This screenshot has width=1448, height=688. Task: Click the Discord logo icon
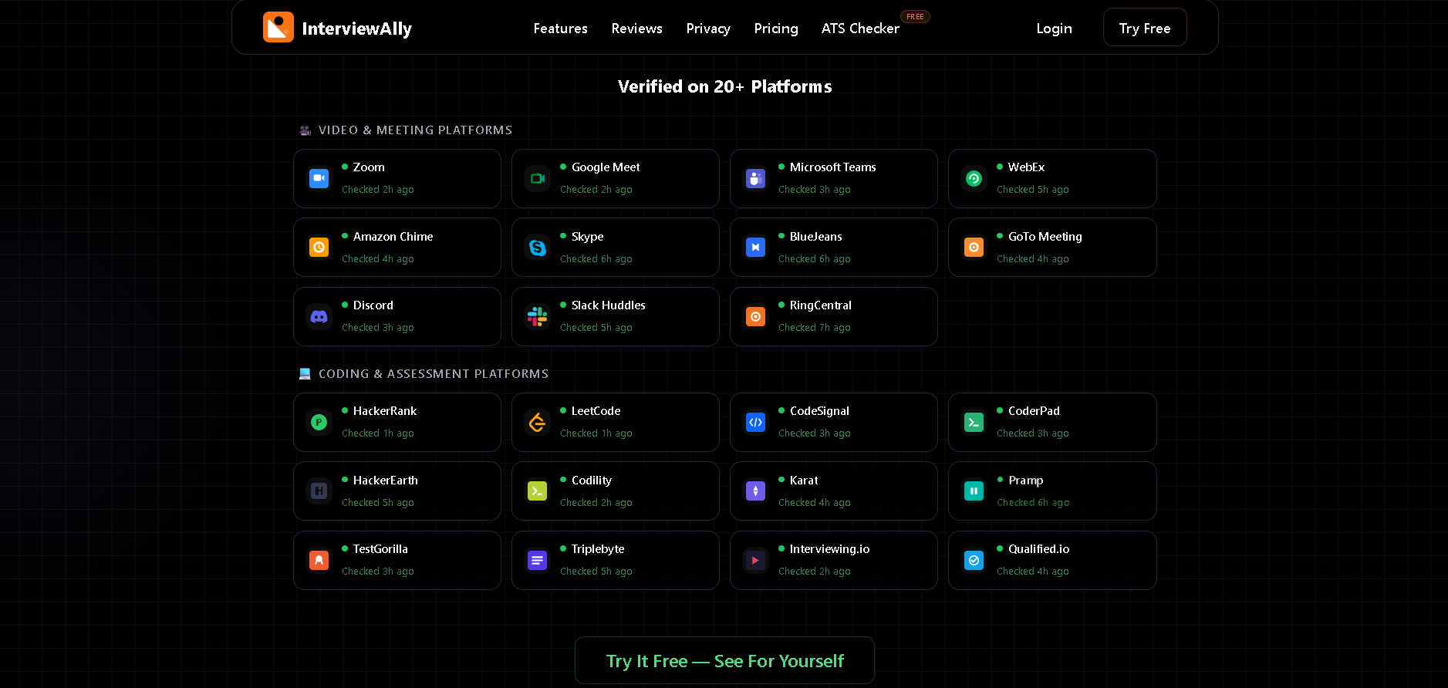(319, 316)
